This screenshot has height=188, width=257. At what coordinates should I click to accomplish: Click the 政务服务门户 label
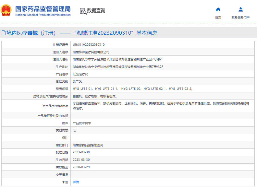coord(240,18)
